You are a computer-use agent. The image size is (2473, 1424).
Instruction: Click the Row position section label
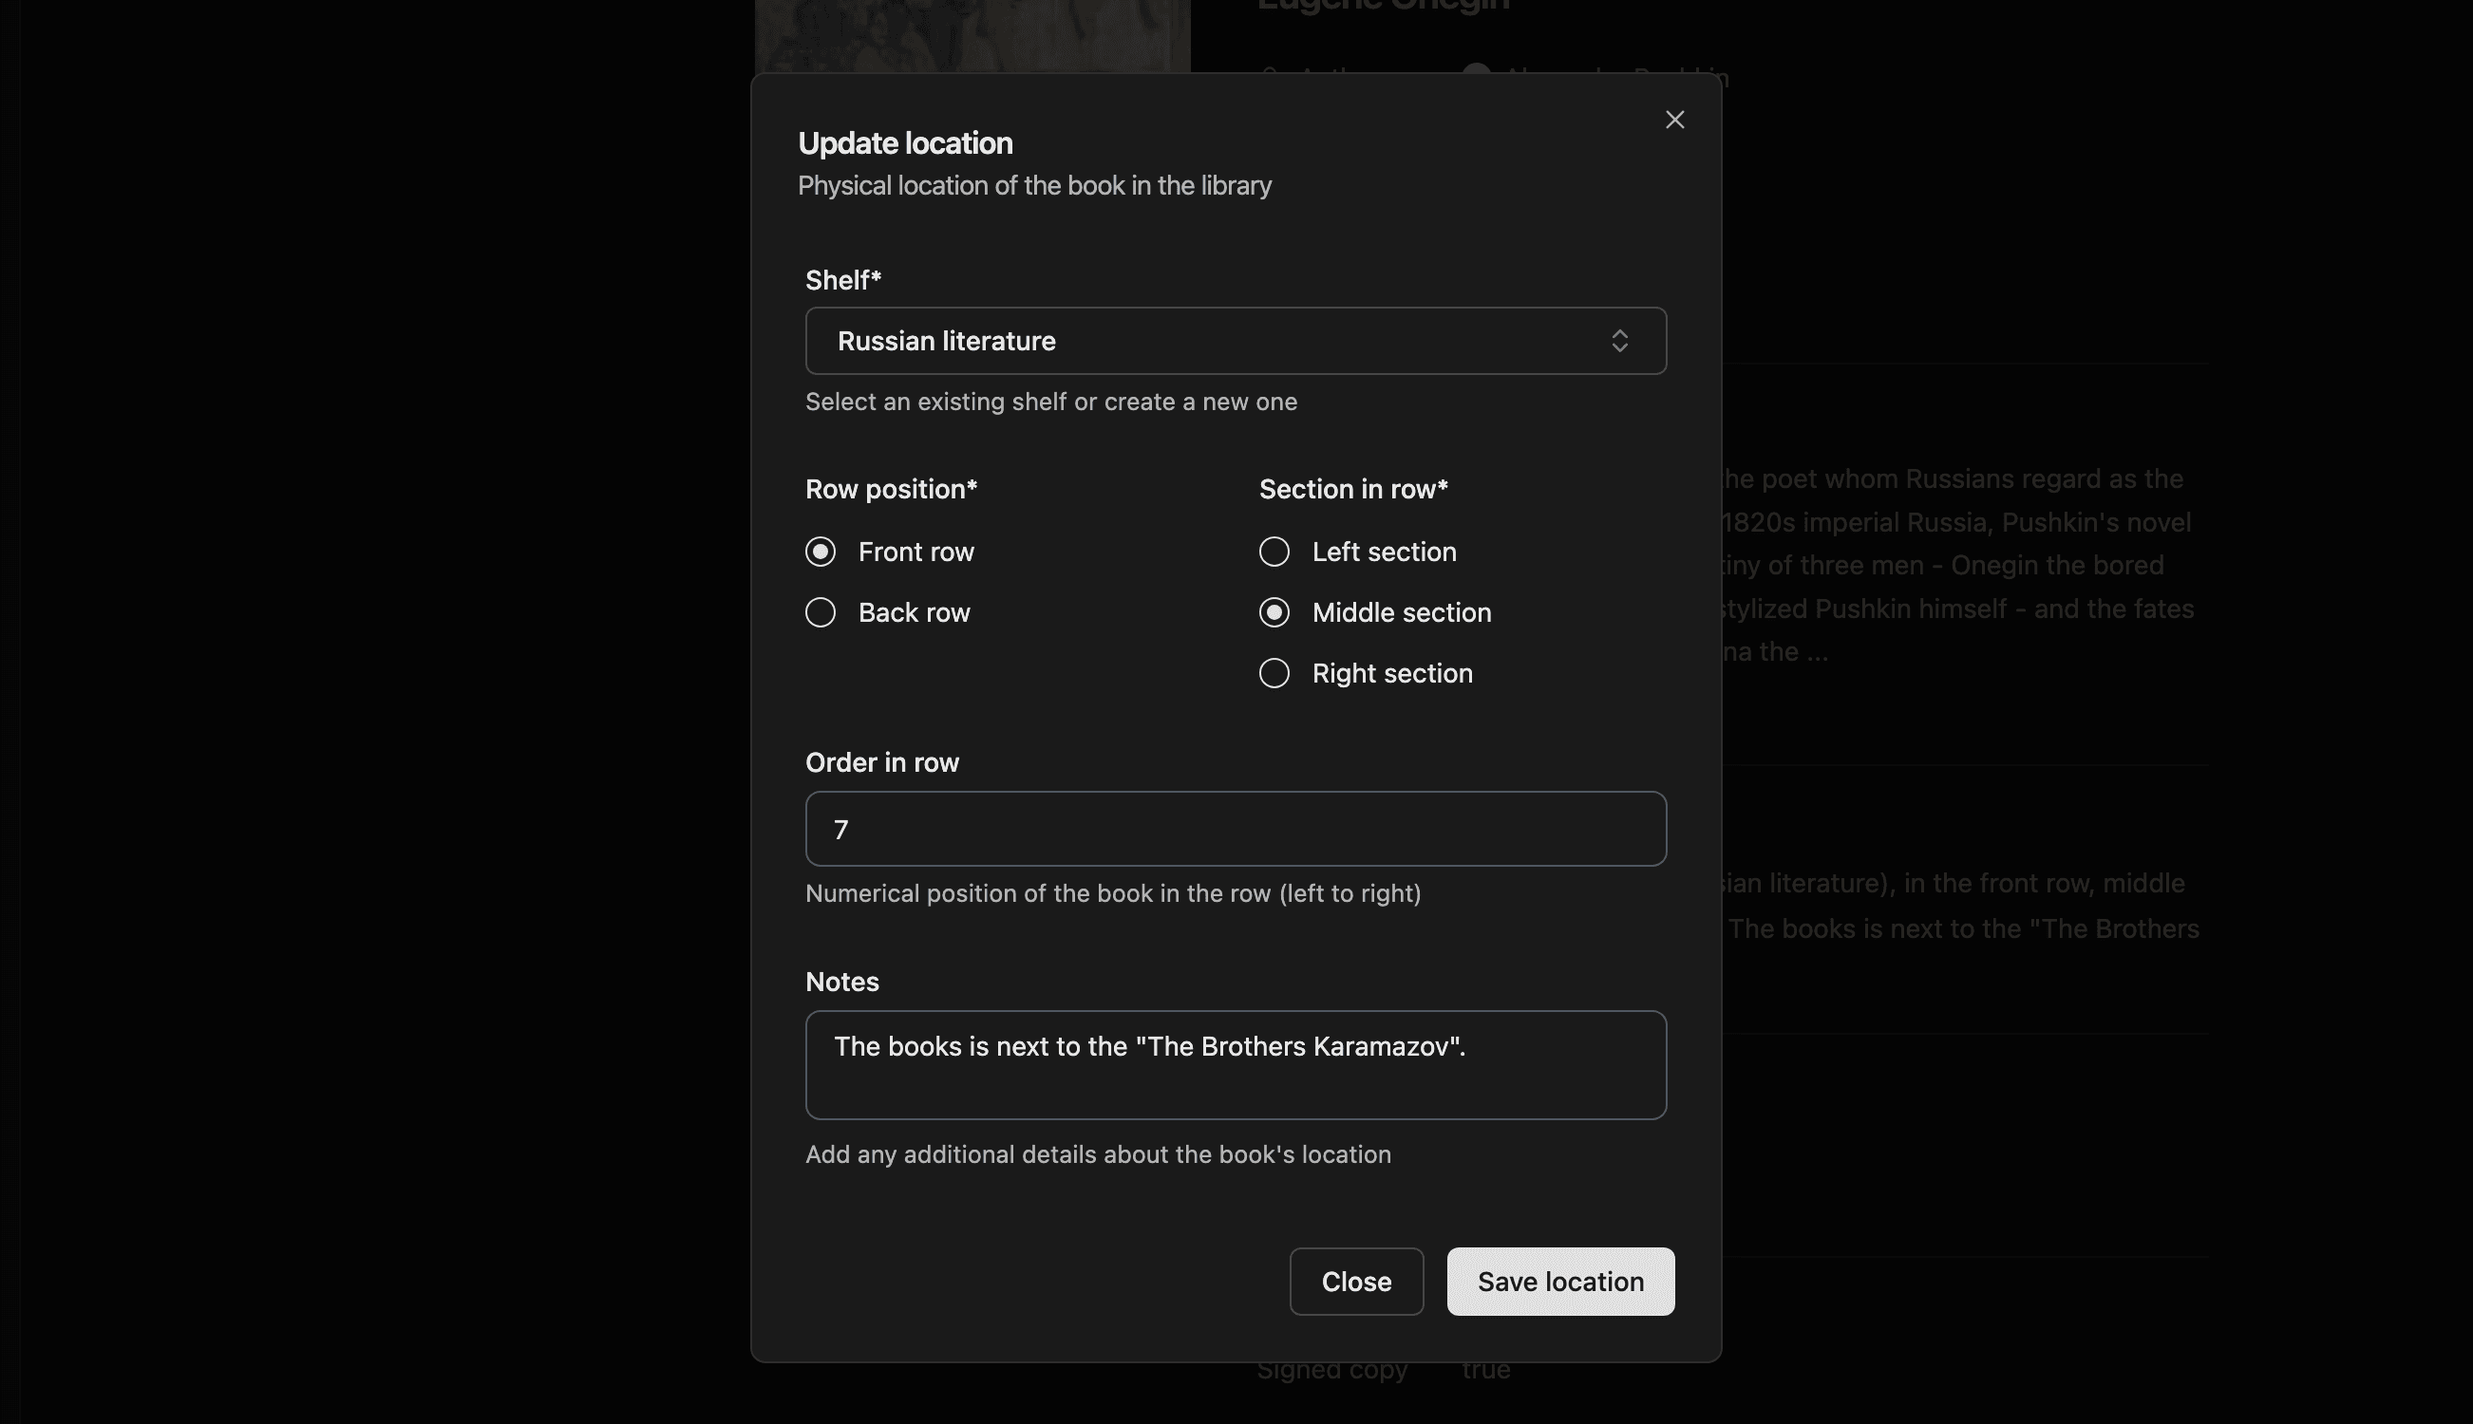[889, 488]
